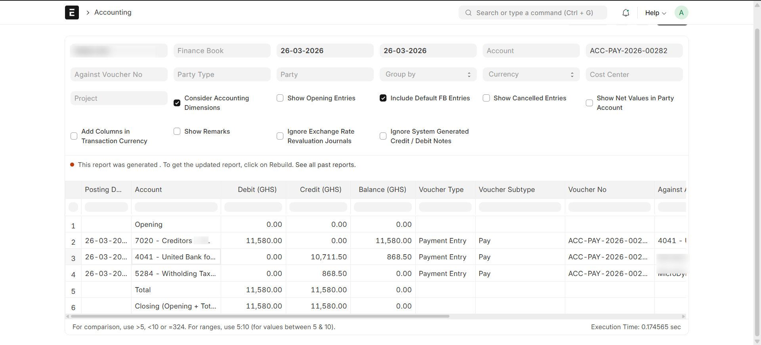Tick the Show Remarks checkbox
The height and width of the screenshot is (345, 761).
pos(177,131)
